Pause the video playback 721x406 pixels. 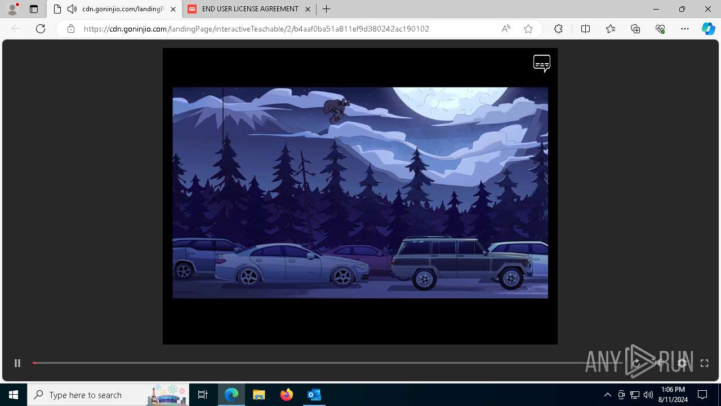17,363
